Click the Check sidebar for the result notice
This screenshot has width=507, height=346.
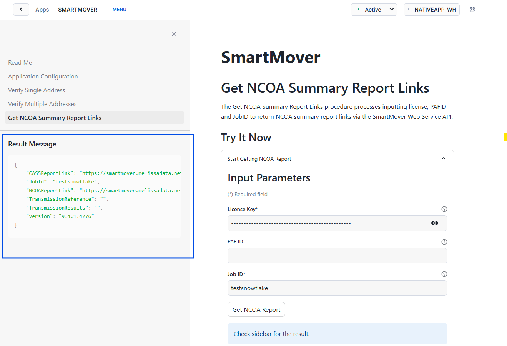coord(337,334)
